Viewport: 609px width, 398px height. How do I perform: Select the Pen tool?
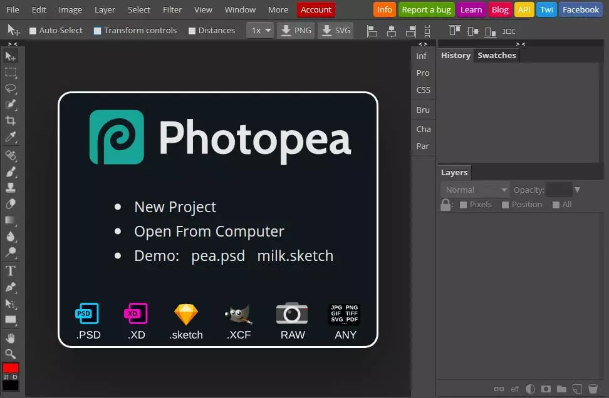click(x=11, y=287)
